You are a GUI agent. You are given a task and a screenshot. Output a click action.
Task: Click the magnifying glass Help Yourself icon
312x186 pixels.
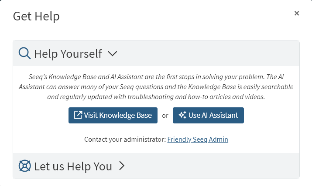click(24, 53)
